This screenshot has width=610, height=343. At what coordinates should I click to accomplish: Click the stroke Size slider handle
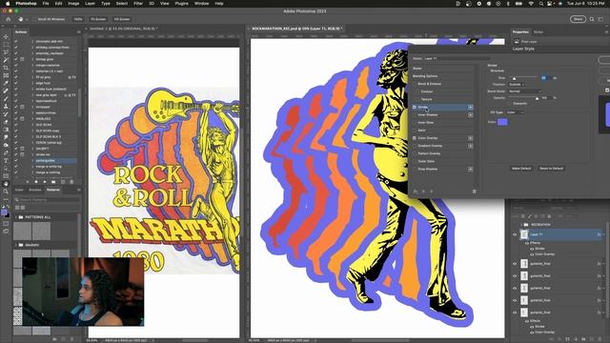(514, 78)
